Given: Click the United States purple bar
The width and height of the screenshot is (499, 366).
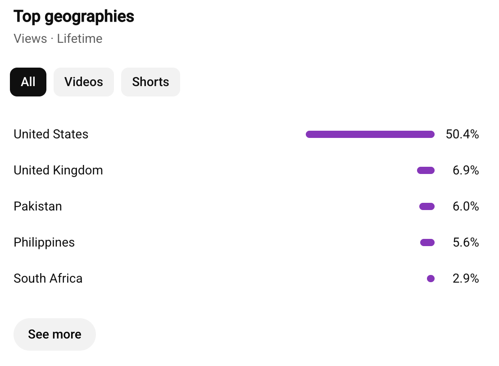Looking at the screenshot, I should 370,134.
